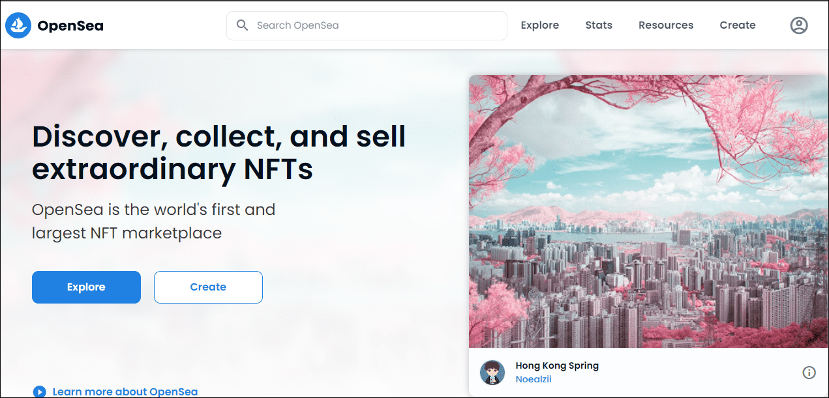Viewport: 829px width, 398px height.
Task: Click the Discover, collect, and sell heading
Action: 219,152
